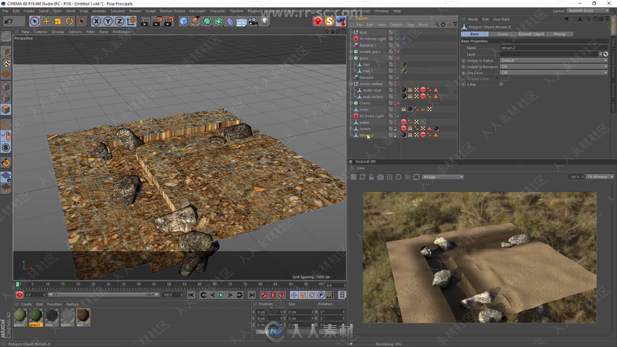Expand the terrain object
Image resolution: width=617 pixels, height=347 pixels.
point(351,129)
